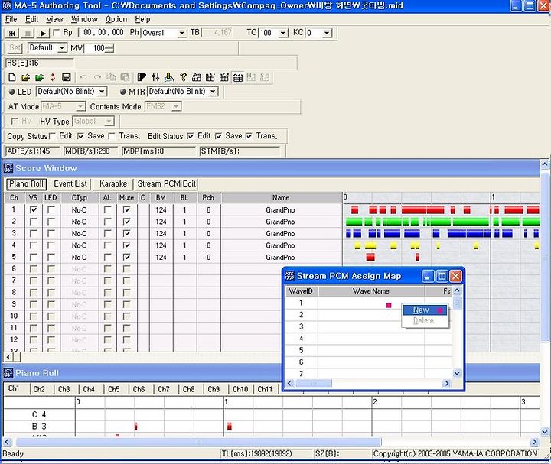Open a file with yellow folder icon
The image size is (551, 464).
(26, 77)
